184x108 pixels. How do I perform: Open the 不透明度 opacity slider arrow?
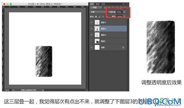point(124,12)
